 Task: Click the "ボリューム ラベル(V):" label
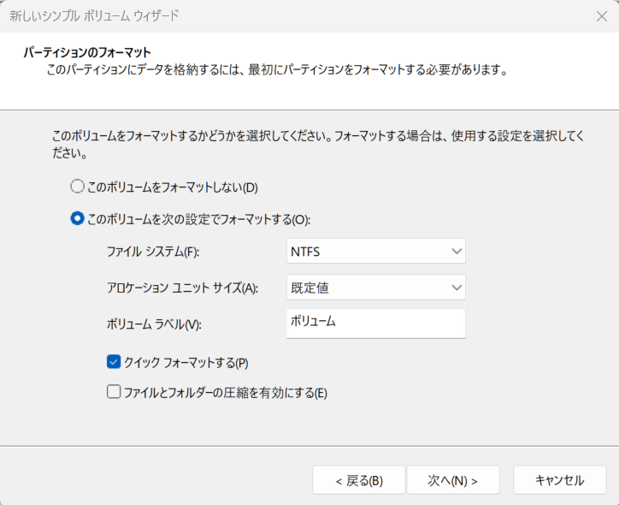[154, 324]
